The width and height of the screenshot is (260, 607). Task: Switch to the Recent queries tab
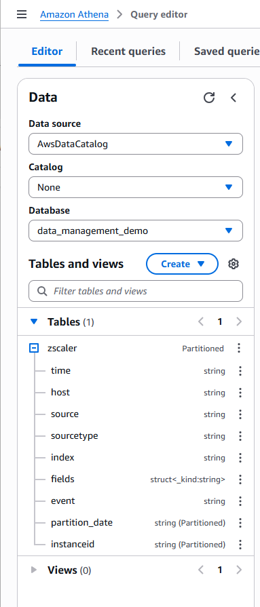click(128, 52)
